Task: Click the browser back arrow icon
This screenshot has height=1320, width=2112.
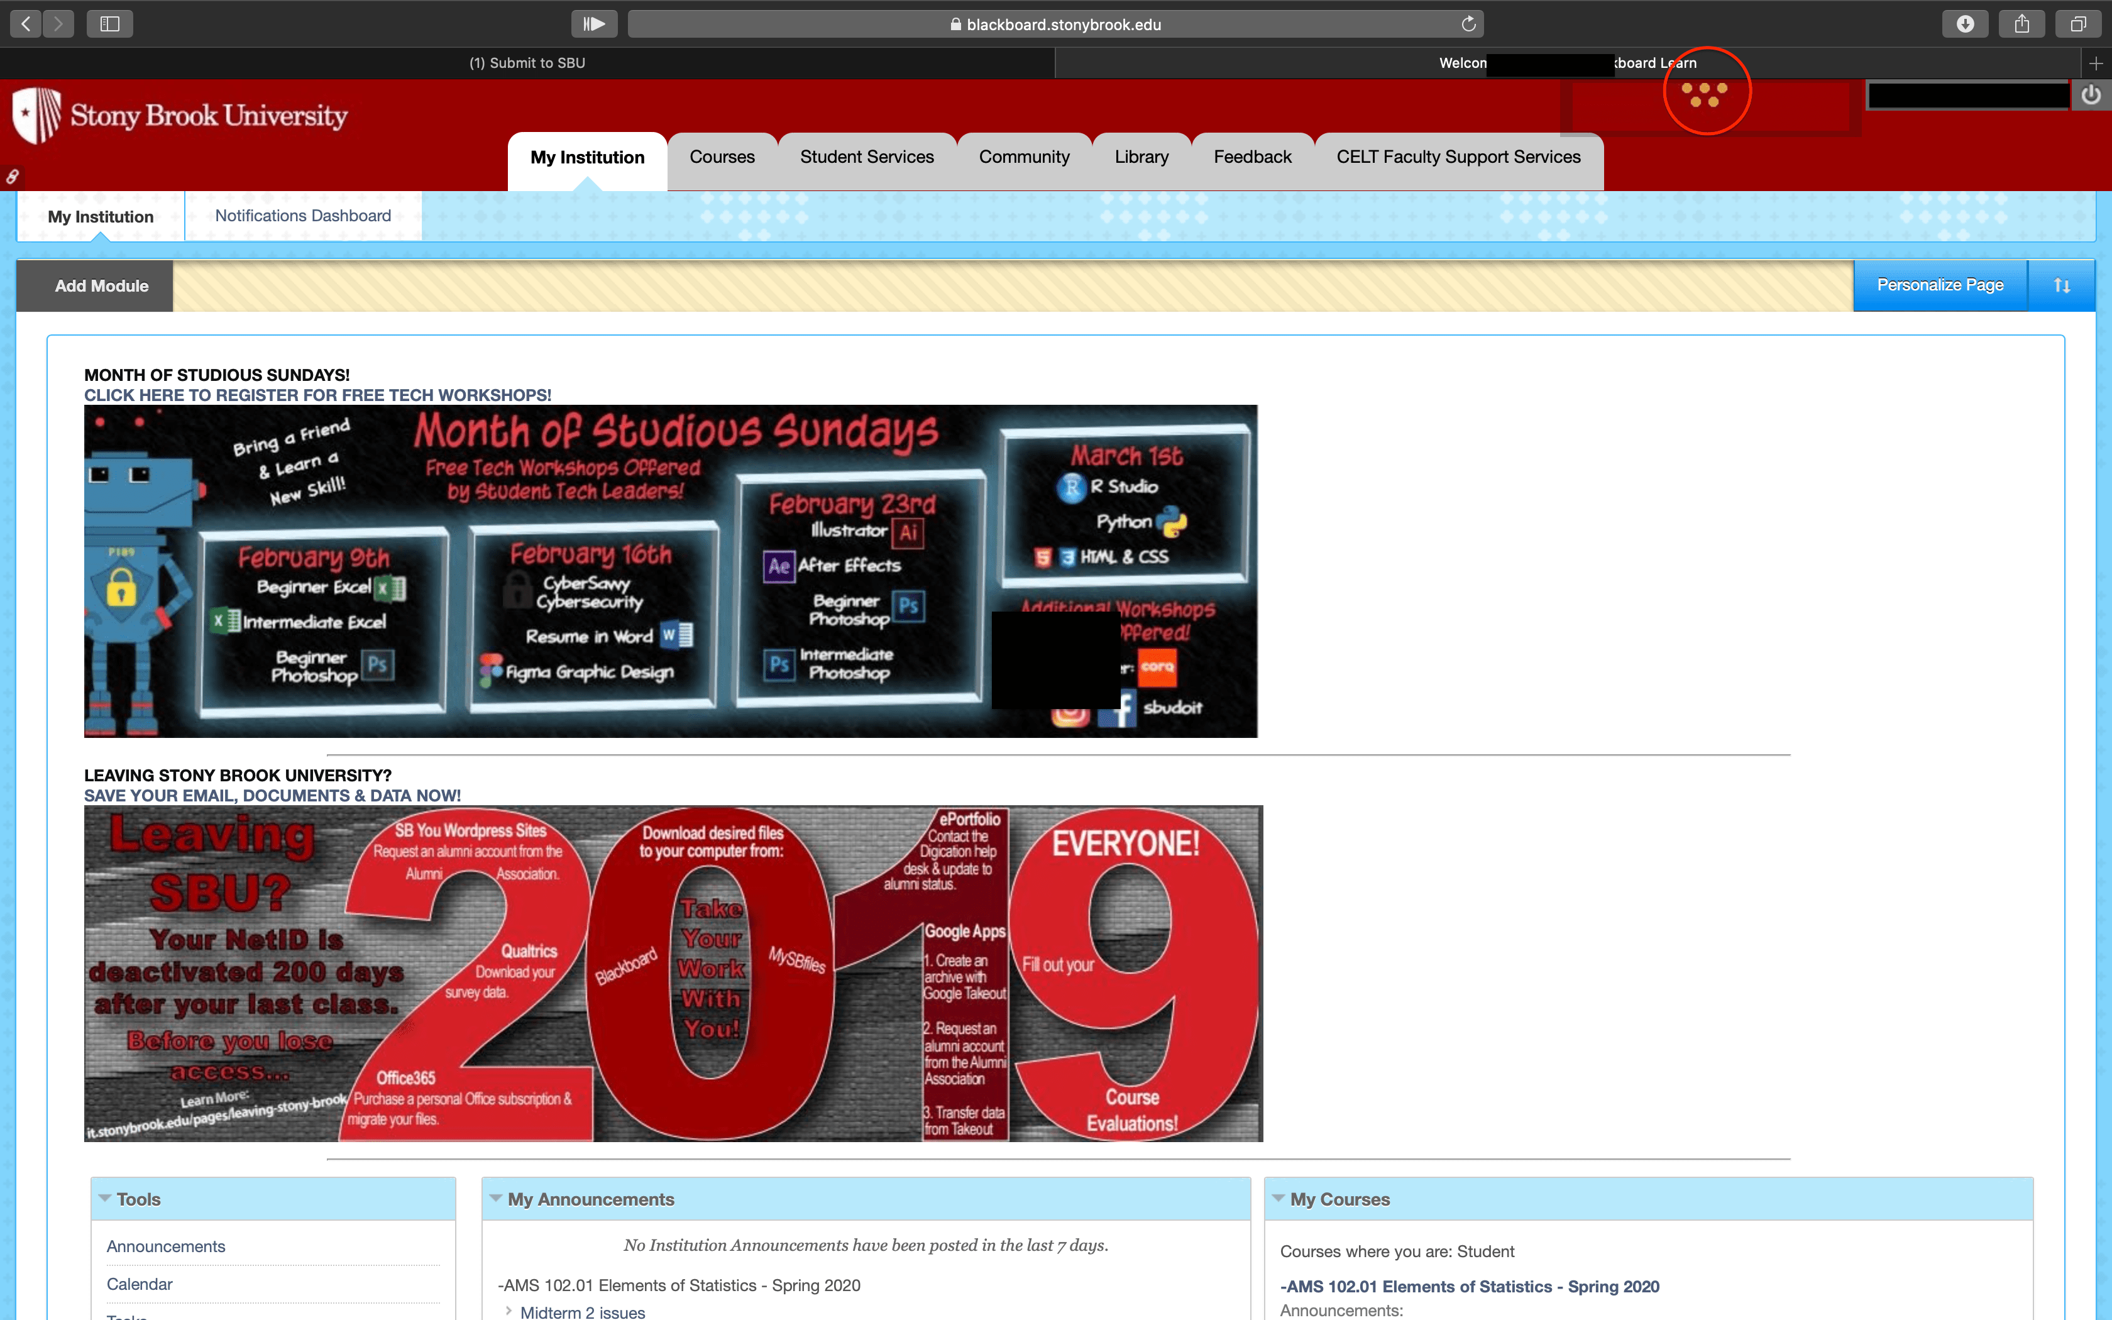Action: tap(26, 24)
